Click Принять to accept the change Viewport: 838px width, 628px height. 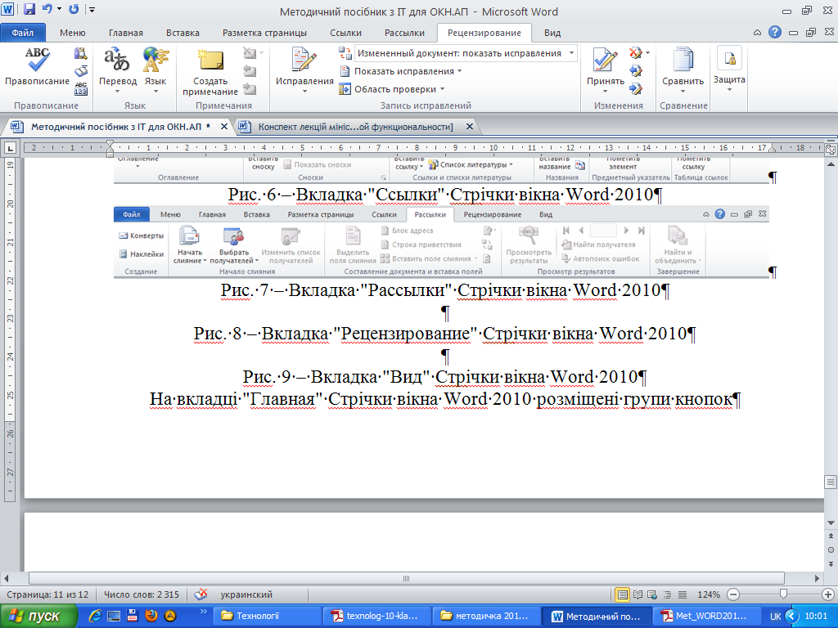click(x=606, y=66)
